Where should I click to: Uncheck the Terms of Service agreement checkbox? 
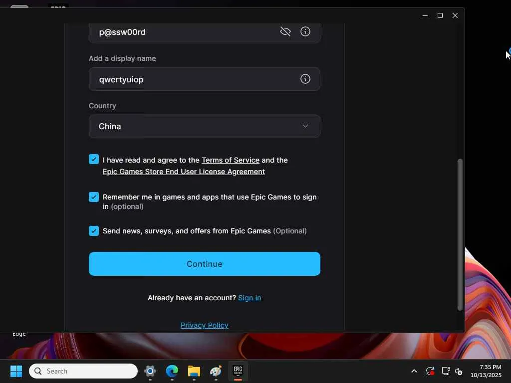94,159
